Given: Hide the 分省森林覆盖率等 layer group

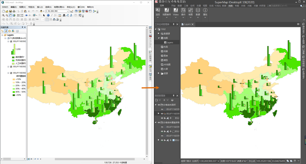Looking at the screenshot, I should point(159,122).
